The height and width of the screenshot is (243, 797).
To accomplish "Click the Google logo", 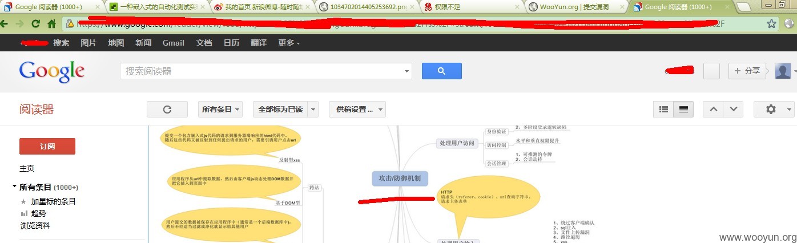I will (52, 71).
